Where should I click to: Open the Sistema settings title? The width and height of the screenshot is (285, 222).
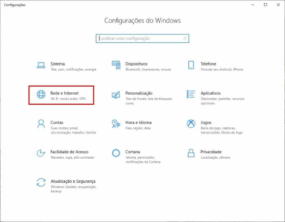[58, 64]
